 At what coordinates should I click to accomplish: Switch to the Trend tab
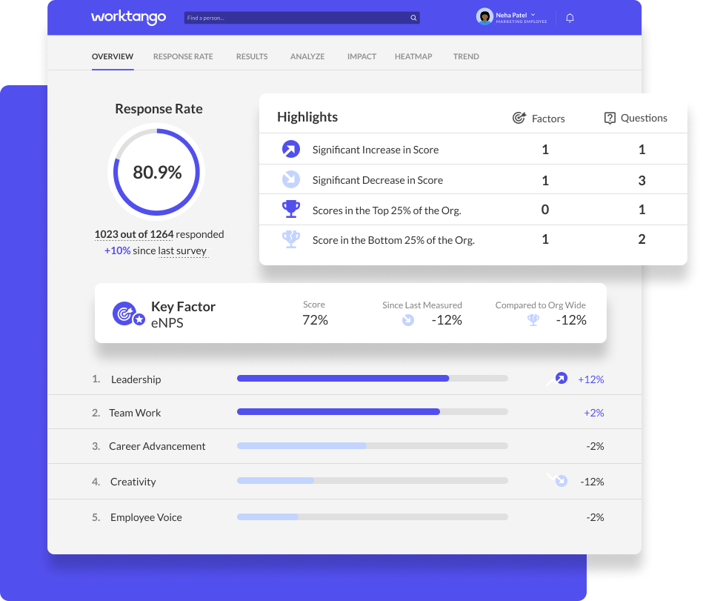click(466, 56)
